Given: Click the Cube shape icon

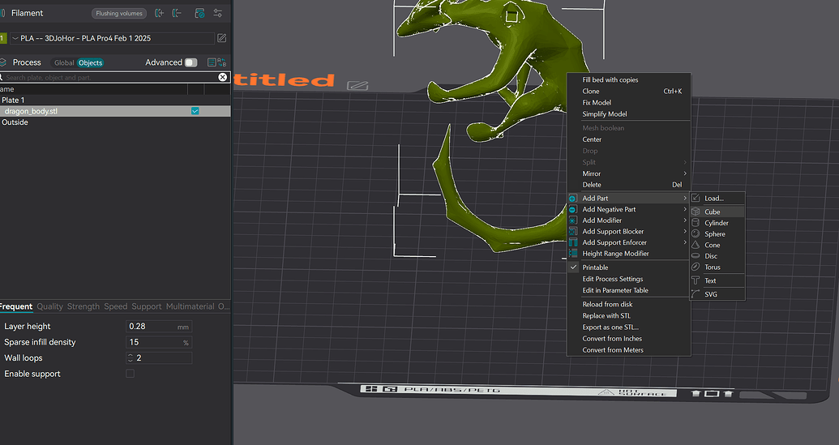Looking at the screenshot, I should click(696, 212).
